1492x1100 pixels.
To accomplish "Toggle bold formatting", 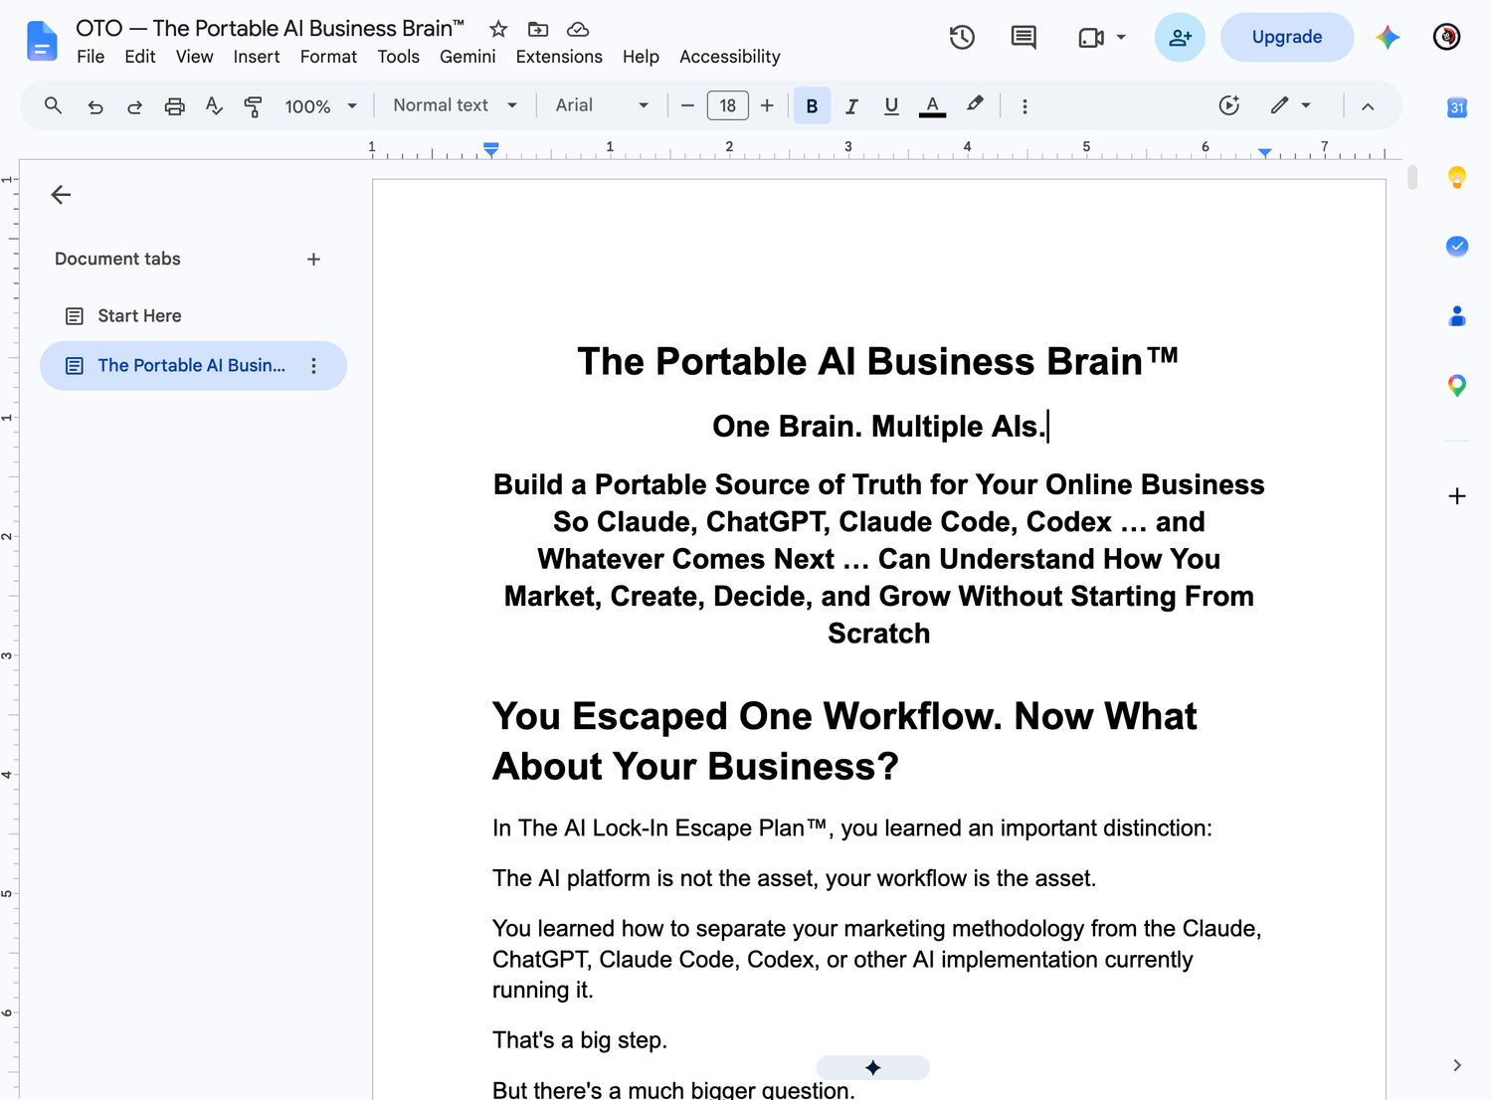I will tap(812, 105).
